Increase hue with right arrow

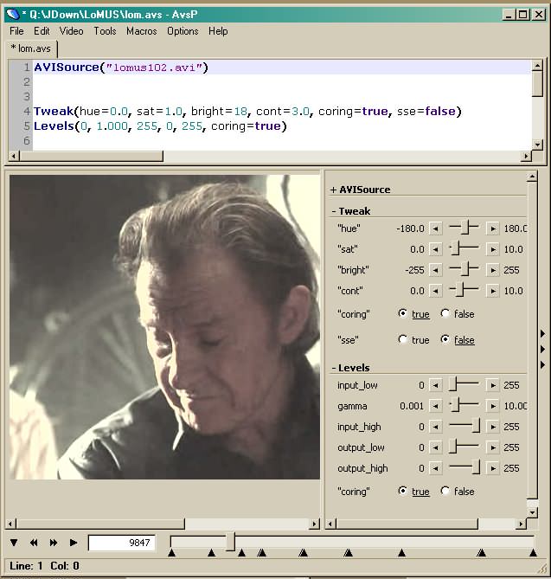tap(493, 228)
